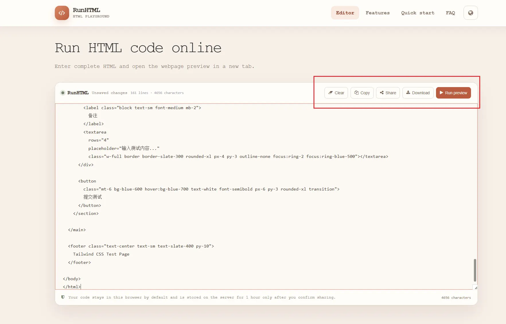Go to Quick start section
The image size is (506, 324).
[418, 13]
